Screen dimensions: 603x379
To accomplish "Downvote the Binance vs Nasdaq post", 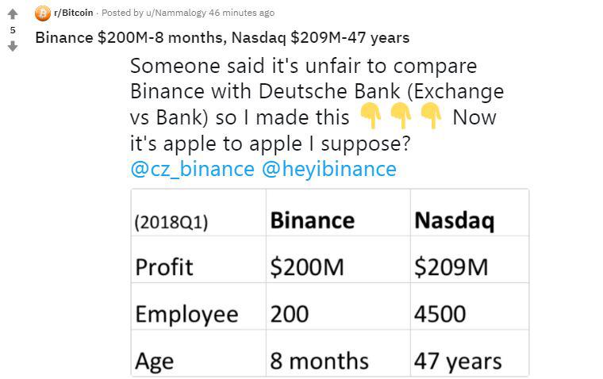I will 13,46.
